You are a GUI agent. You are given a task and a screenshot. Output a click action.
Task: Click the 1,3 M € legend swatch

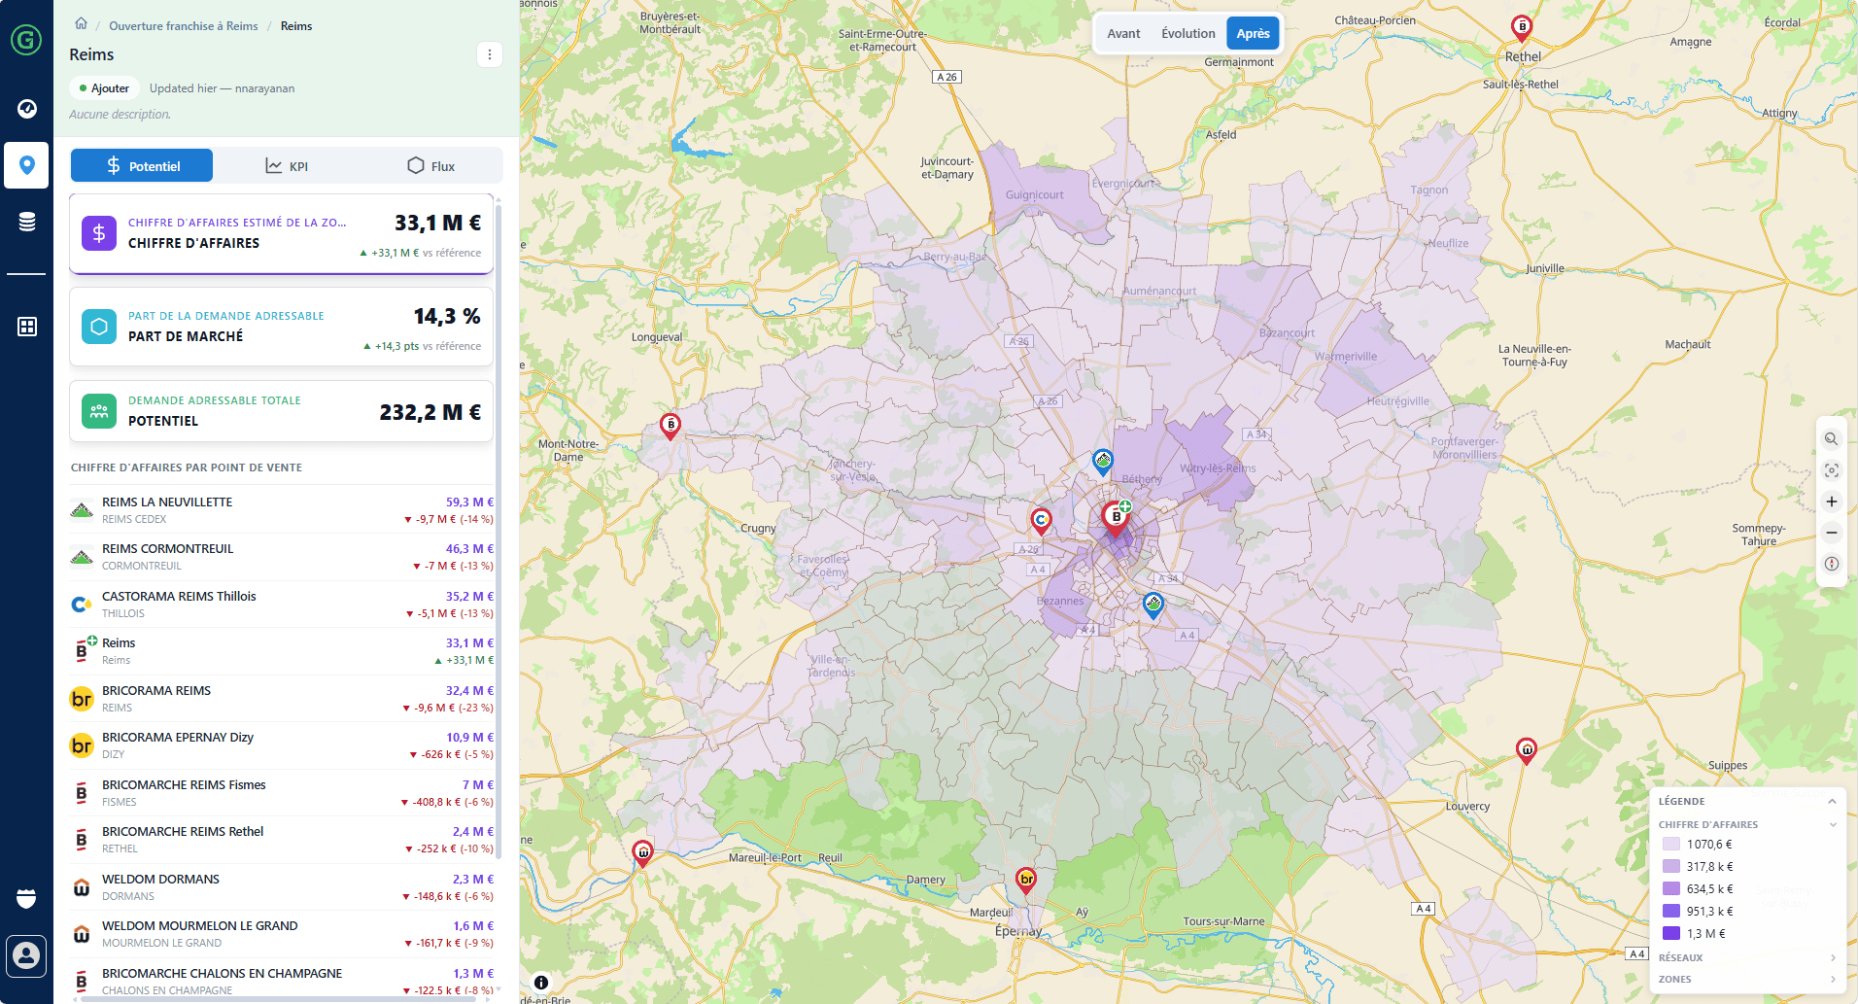coord(1671,934)
